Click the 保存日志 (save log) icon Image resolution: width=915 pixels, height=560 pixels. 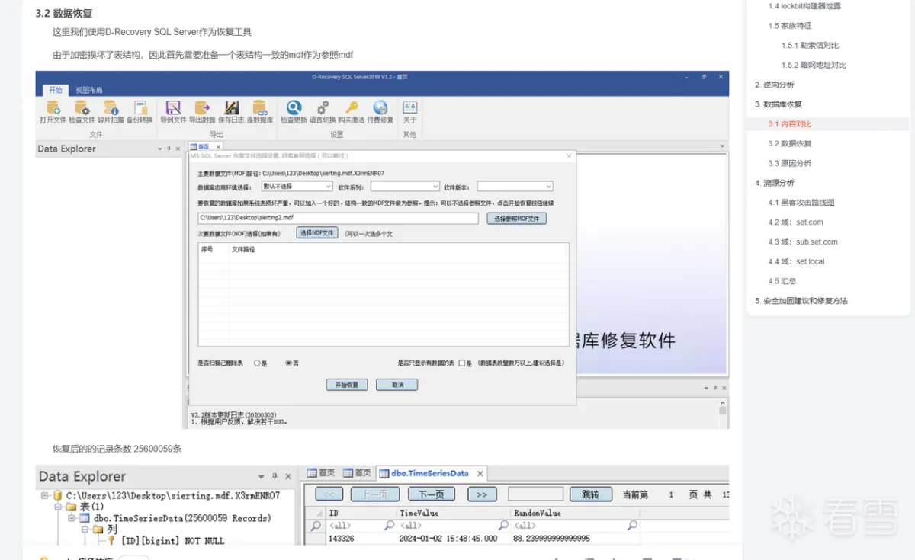coord(231,108)
